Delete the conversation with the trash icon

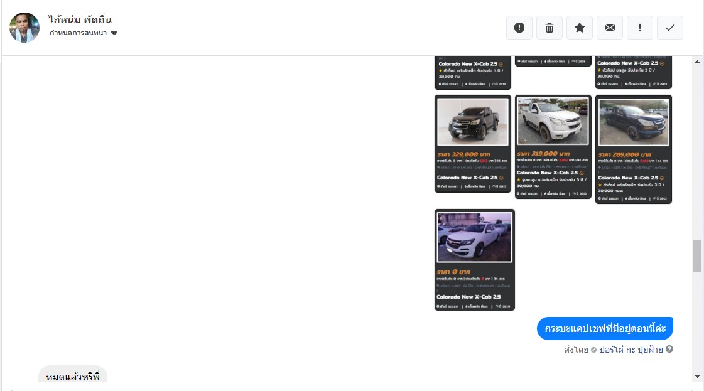click(x=549, y=28)
